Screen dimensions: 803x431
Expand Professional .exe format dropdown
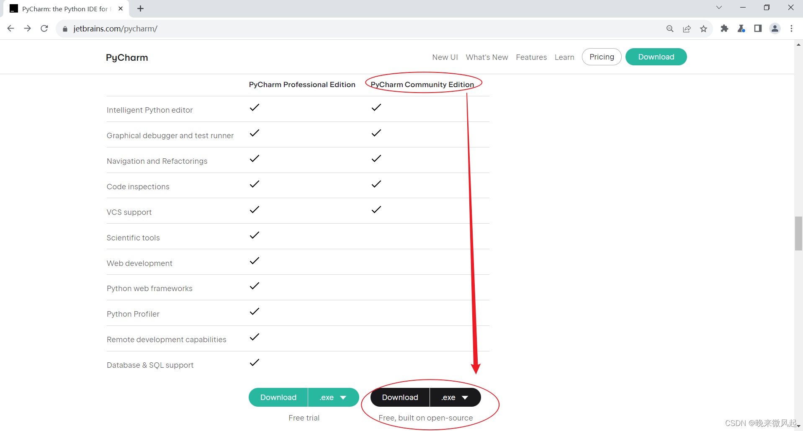click(333, 397)
